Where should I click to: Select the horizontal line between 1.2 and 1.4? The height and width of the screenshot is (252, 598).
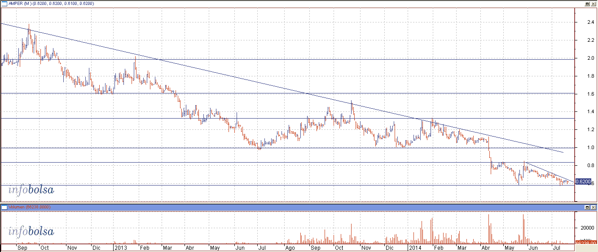pyautogui.click(x=287, y=119)
